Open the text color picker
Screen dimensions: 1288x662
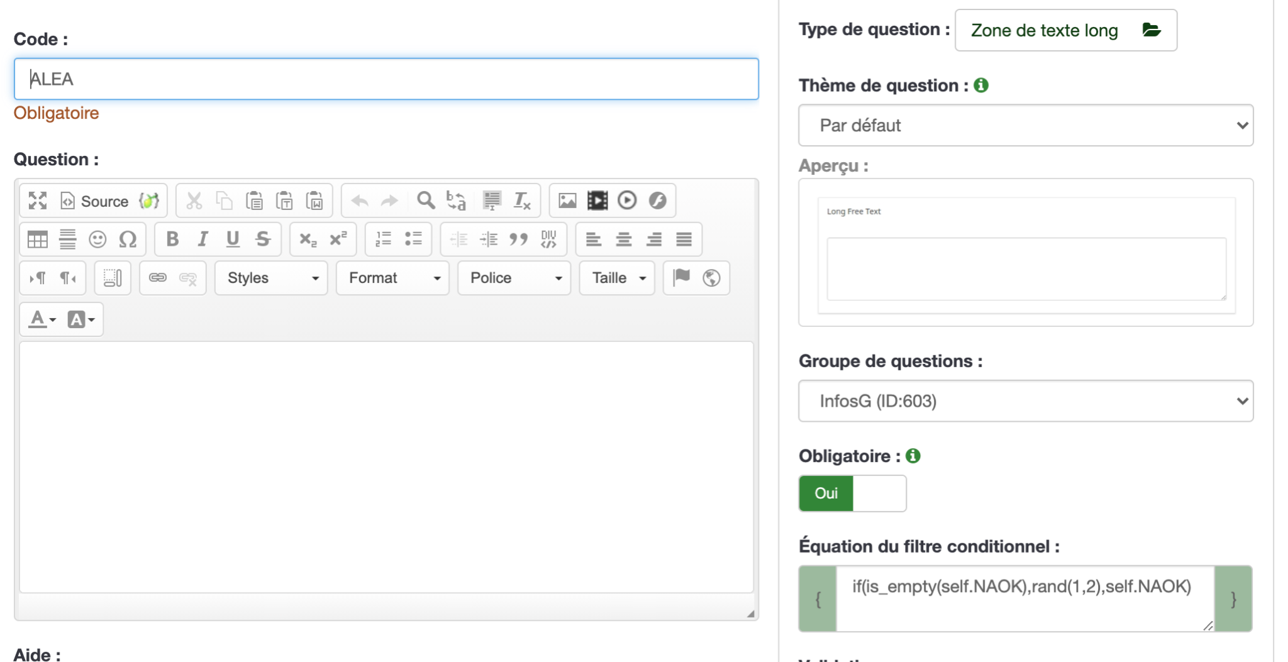(42, 319)
